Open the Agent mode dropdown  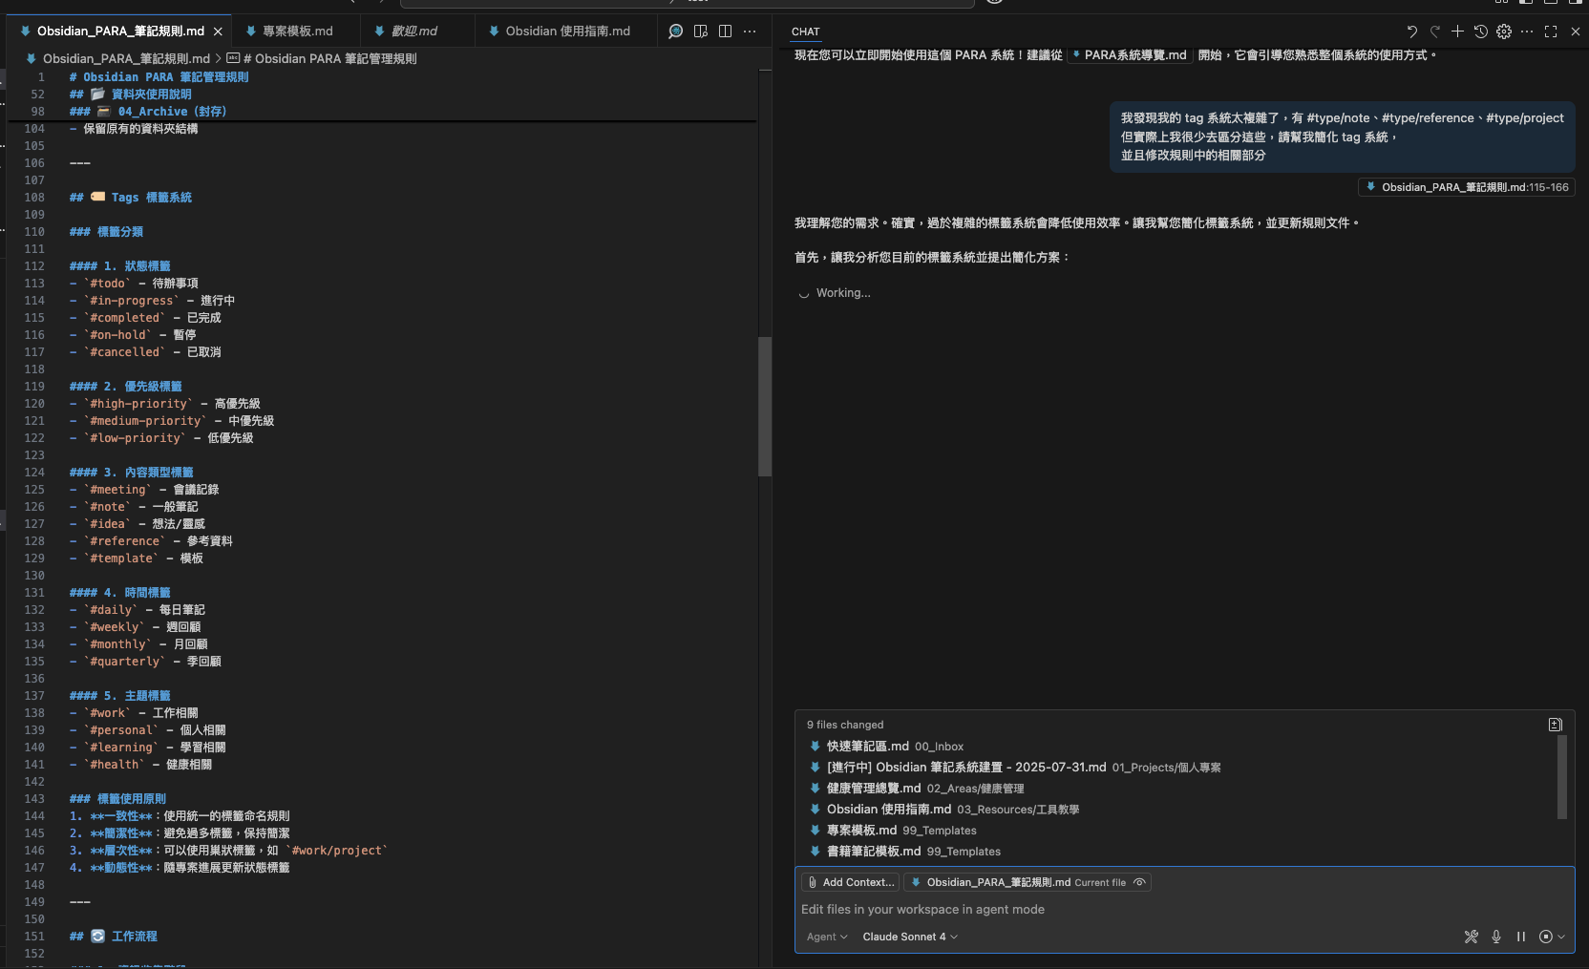pyautogui.click(x=827, y=937)
